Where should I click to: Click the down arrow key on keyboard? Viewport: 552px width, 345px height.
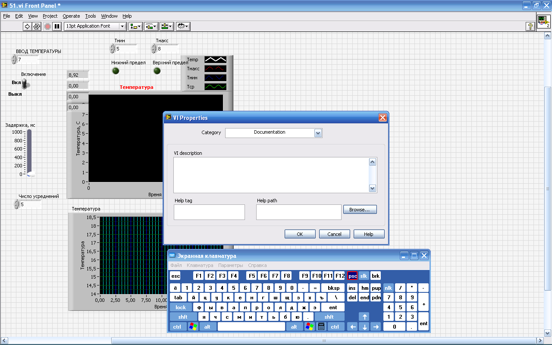(364, 327)
